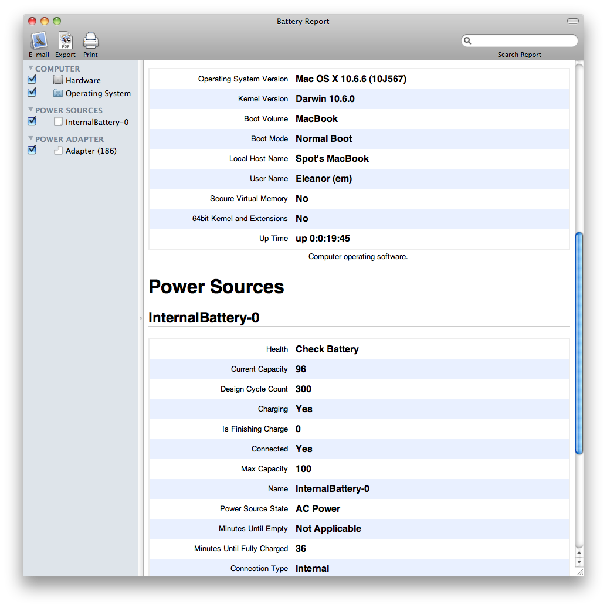Click the toolbar toggle pill at title bar right
Image resolution: width=607 pixels, height=608 pixels.
click(572, 21)
